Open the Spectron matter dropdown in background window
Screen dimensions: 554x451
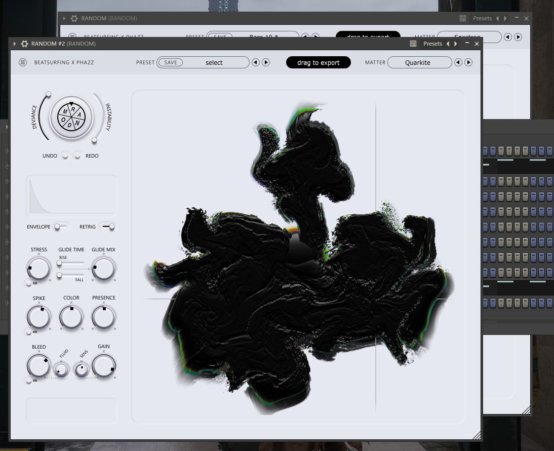click(469, 37)
